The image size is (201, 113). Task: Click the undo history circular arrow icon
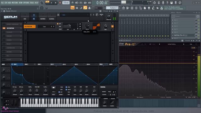tap(154, 3)
